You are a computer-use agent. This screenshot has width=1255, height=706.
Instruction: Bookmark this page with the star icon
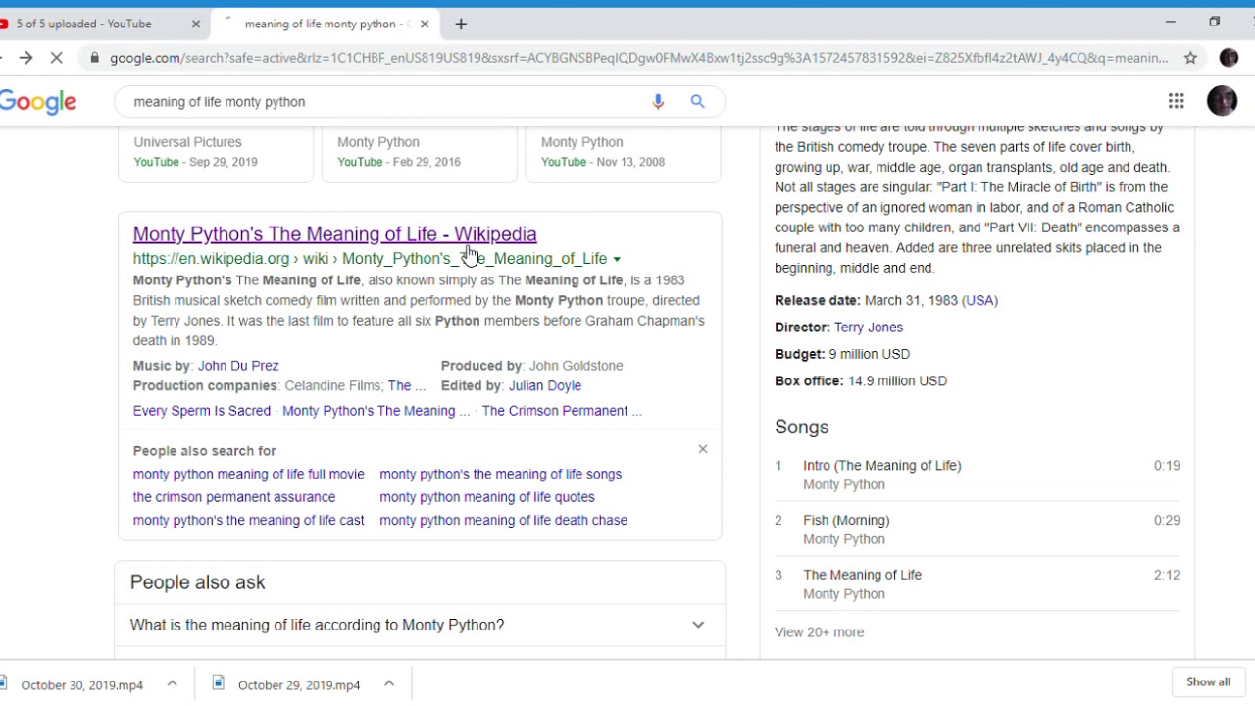pos(1190,58)
